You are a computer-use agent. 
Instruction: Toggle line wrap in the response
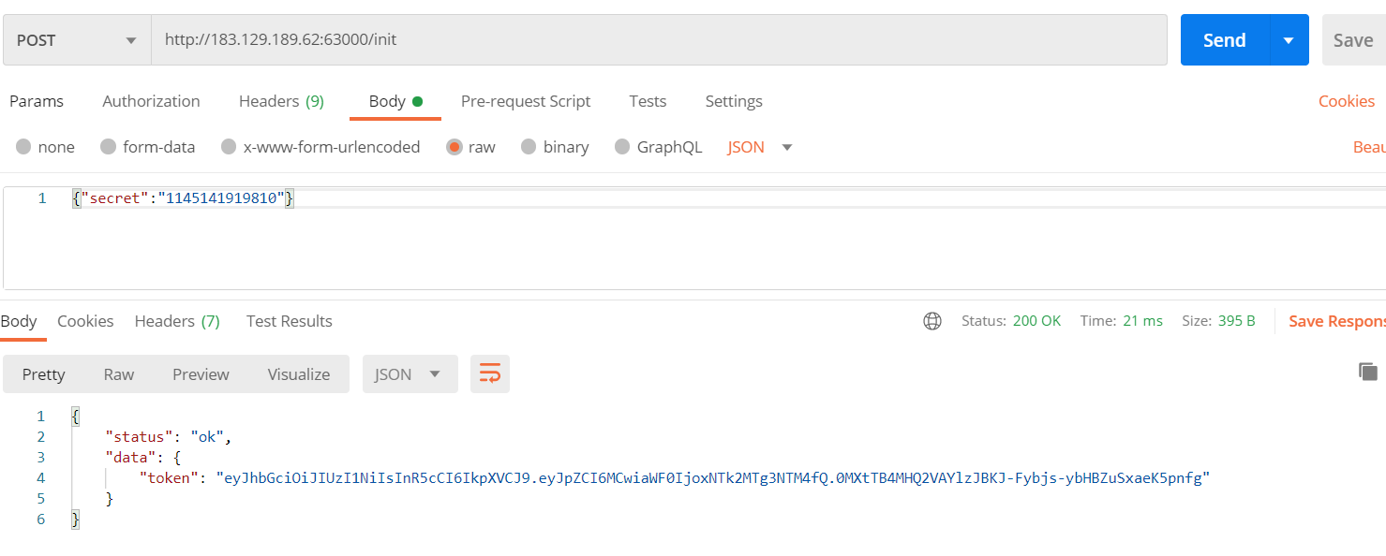pos(490,374)
